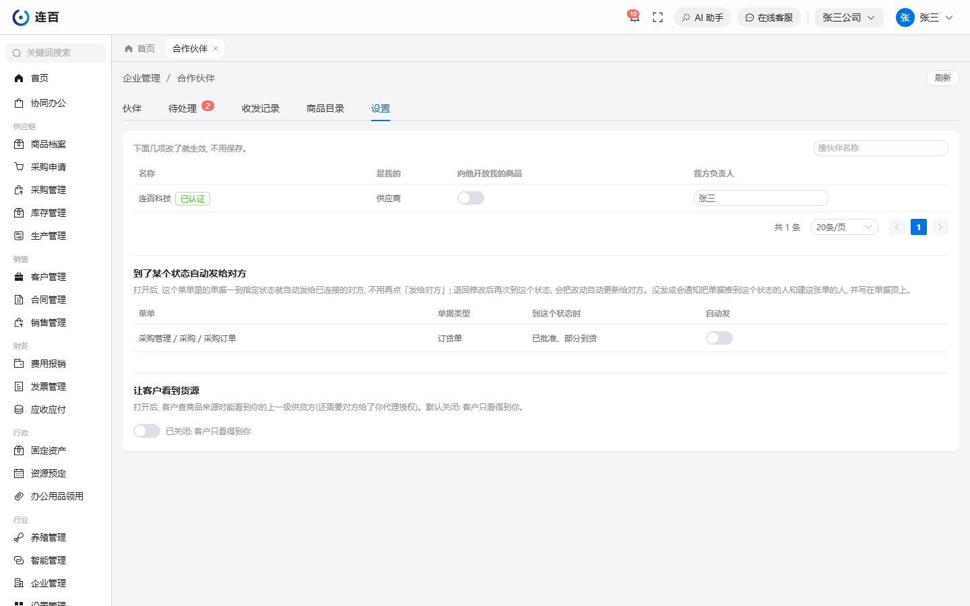This screenshot has width=970, height=606.
Task: Toggle fullscreen mode icon
Action: pos(658,18)
